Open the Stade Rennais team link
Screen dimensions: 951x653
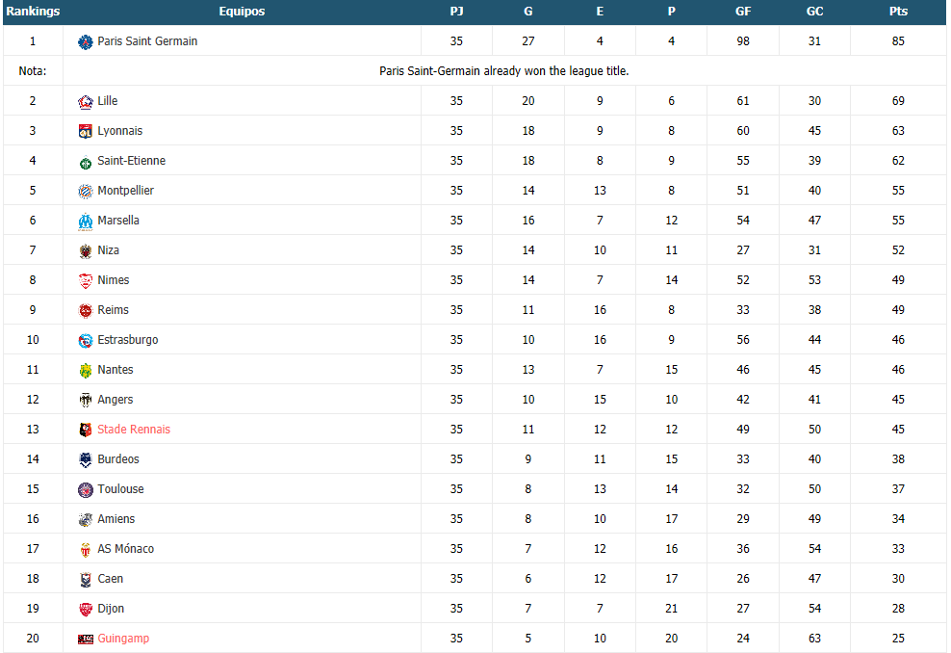coord(134,429)
